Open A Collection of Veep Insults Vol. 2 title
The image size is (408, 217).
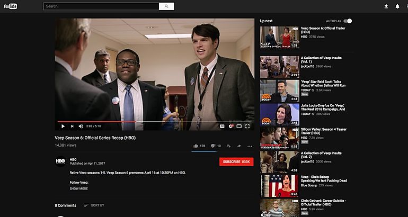[x=321, y=155]
